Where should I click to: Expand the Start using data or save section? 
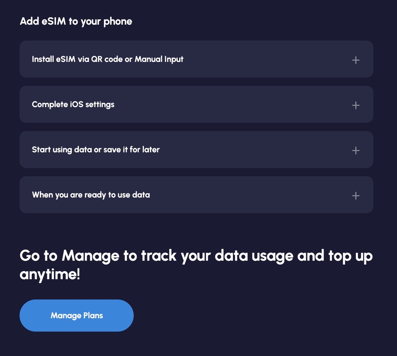click(x=196, y=150)
